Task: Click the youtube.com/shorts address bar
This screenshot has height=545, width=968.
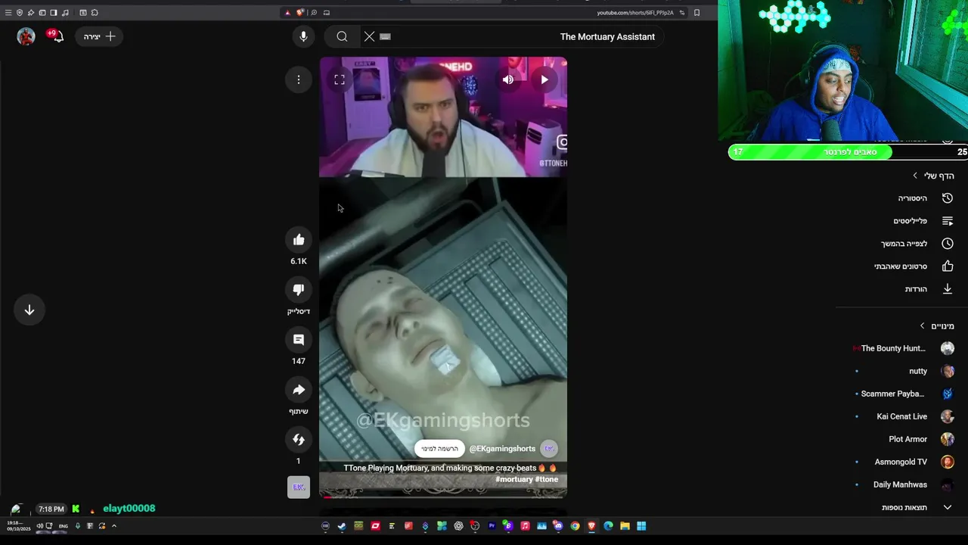Action: point(635,12)
